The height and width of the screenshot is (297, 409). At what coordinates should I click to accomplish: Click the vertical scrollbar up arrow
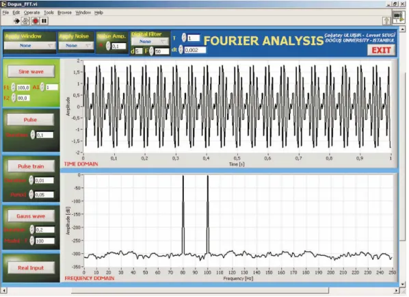(x=402, y=29)
